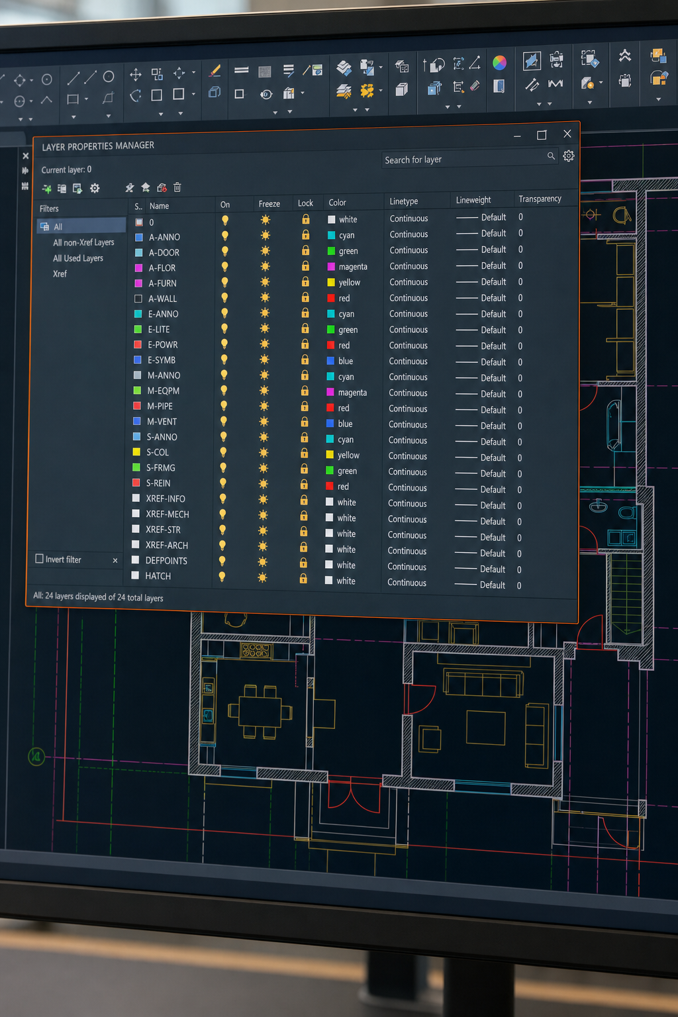Click the search magnifier in layer search

pyautogui.click(x=551, y=156)
